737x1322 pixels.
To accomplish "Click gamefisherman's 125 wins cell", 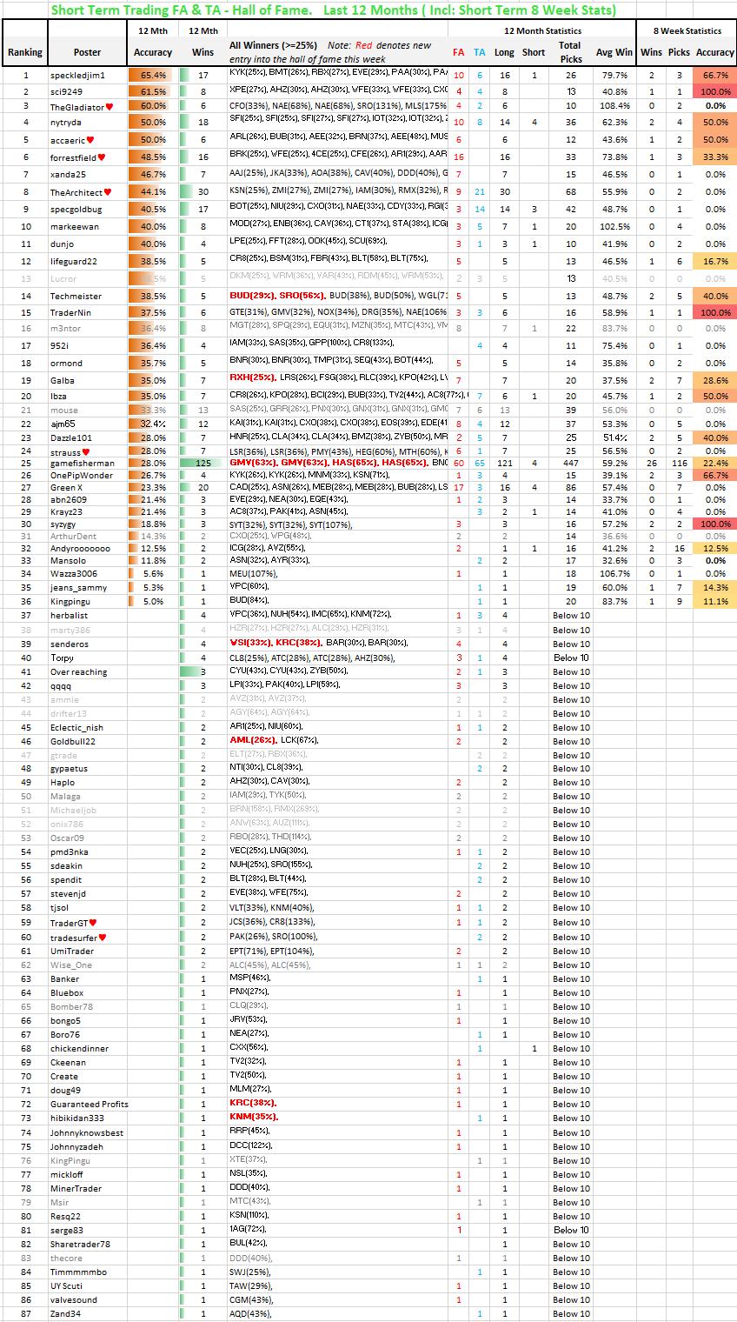I will [x=203, y=464].
